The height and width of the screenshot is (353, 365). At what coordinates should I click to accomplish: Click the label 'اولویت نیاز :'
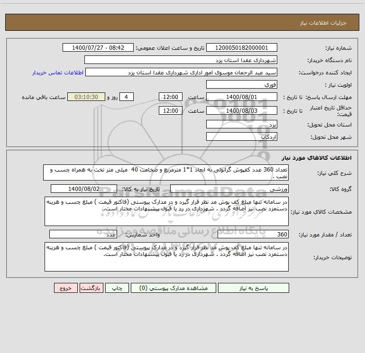pyautogui.click(x=338, y=85)
